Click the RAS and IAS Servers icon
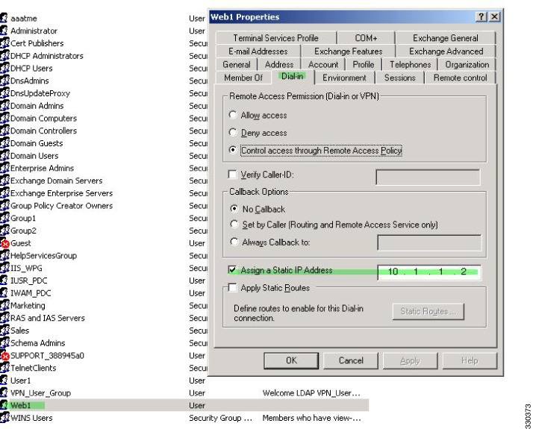The width and height of the screenshot is (533, 429). [4, 318]
